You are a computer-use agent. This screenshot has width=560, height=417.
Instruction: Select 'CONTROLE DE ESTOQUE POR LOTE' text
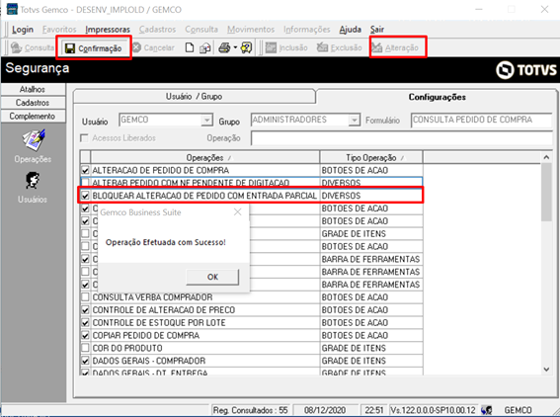(159, 323)
